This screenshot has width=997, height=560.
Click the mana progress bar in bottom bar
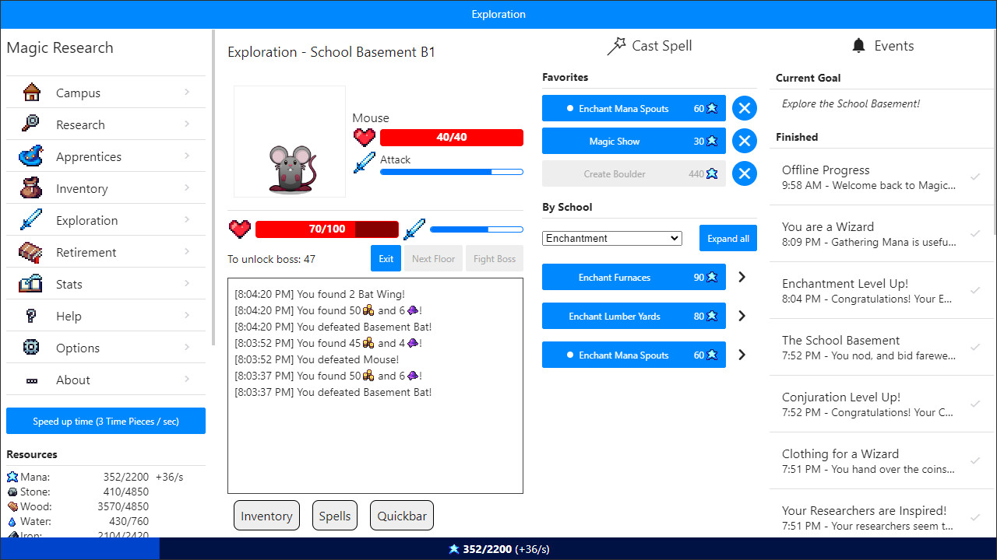point(498,549)
